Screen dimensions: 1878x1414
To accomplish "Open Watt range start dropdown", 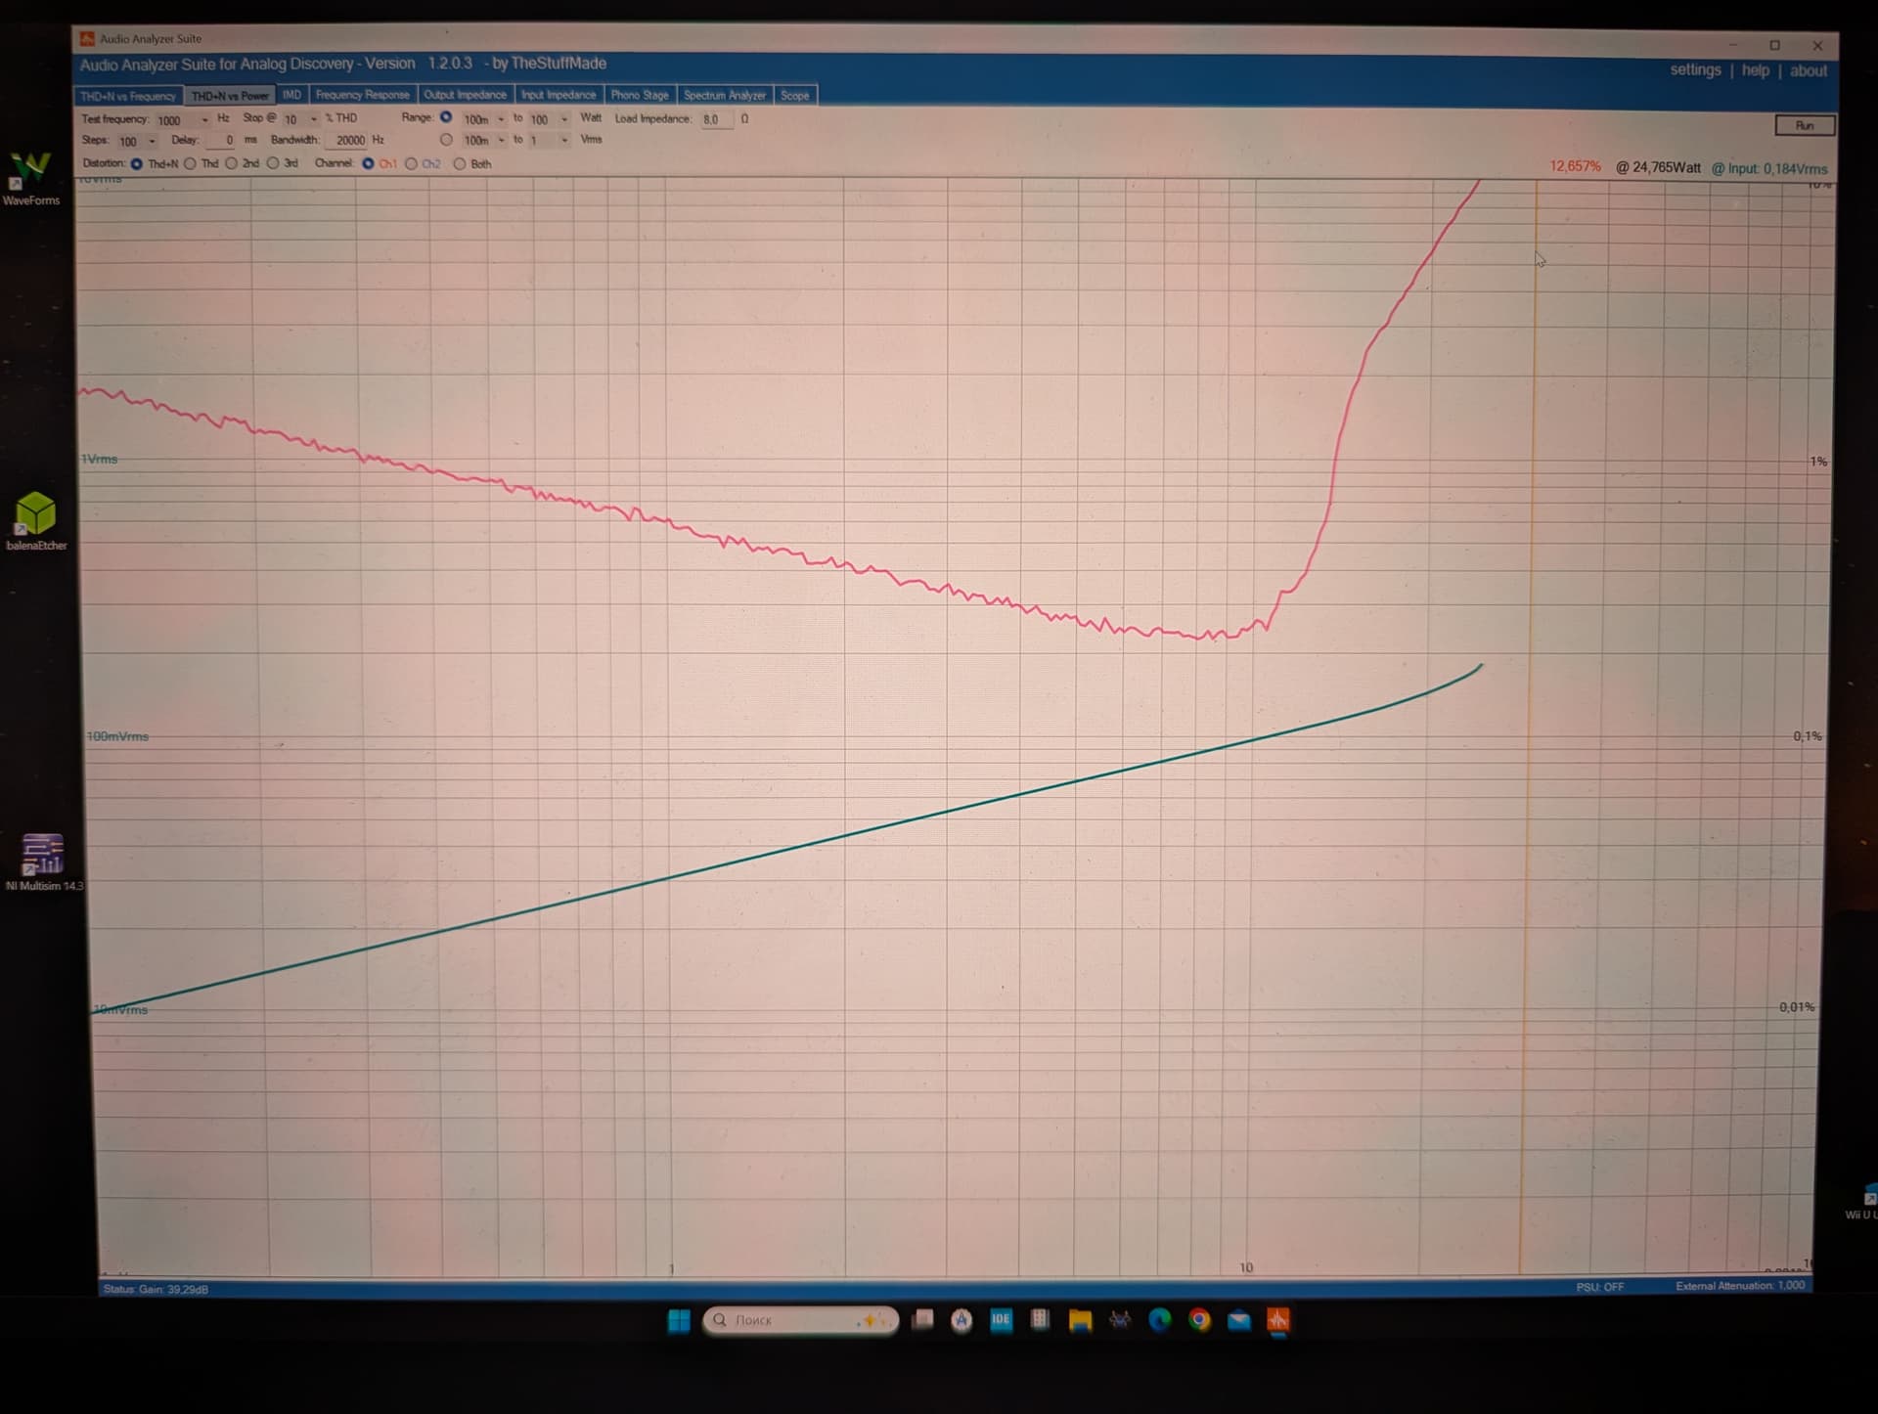I will coord(501,119).
